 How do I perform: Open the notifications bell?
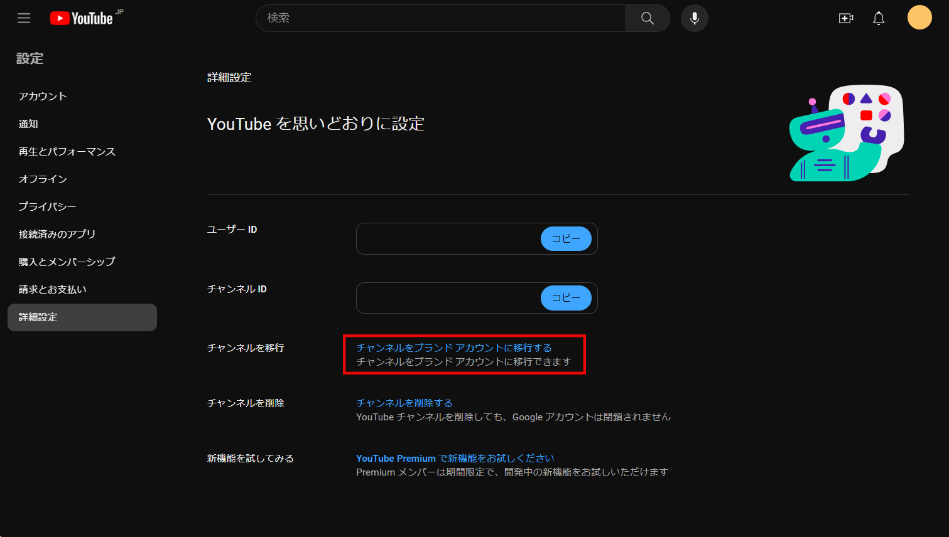point(878,18)
